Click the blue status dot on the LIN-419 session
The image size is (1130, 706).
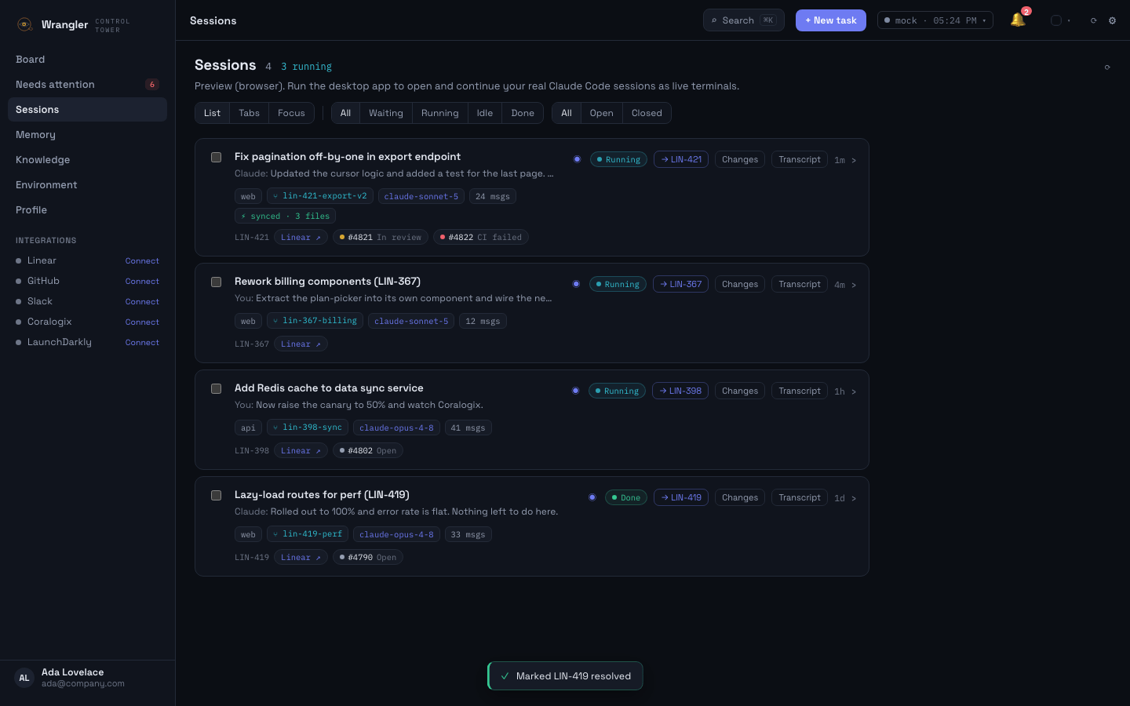tap(592, 497)
